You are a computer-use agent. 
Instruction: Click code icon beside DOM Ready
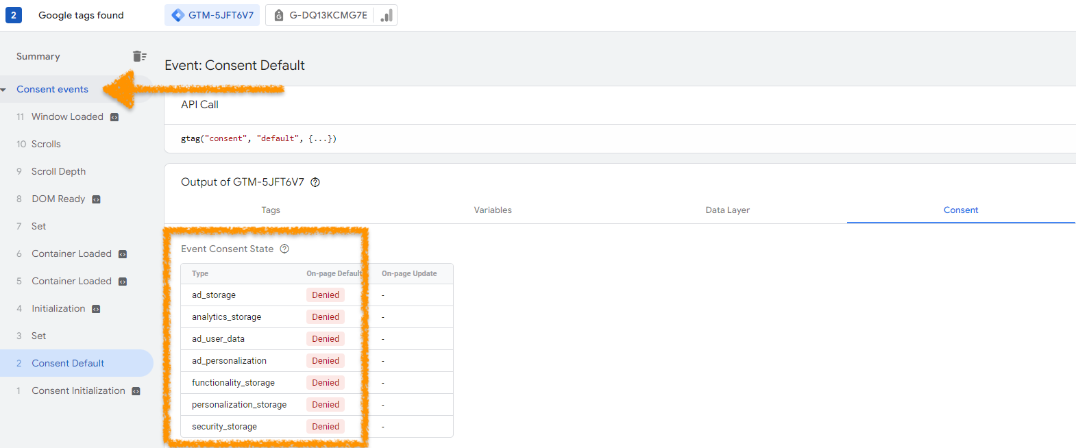click(x=96, y=199)
